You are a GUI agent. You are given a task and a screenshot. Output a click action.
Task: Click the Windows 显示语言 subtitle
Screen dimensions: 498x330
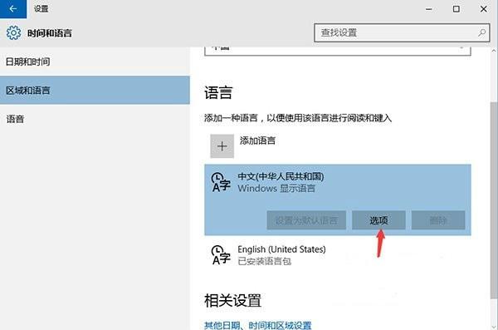(x=276, y=189)
